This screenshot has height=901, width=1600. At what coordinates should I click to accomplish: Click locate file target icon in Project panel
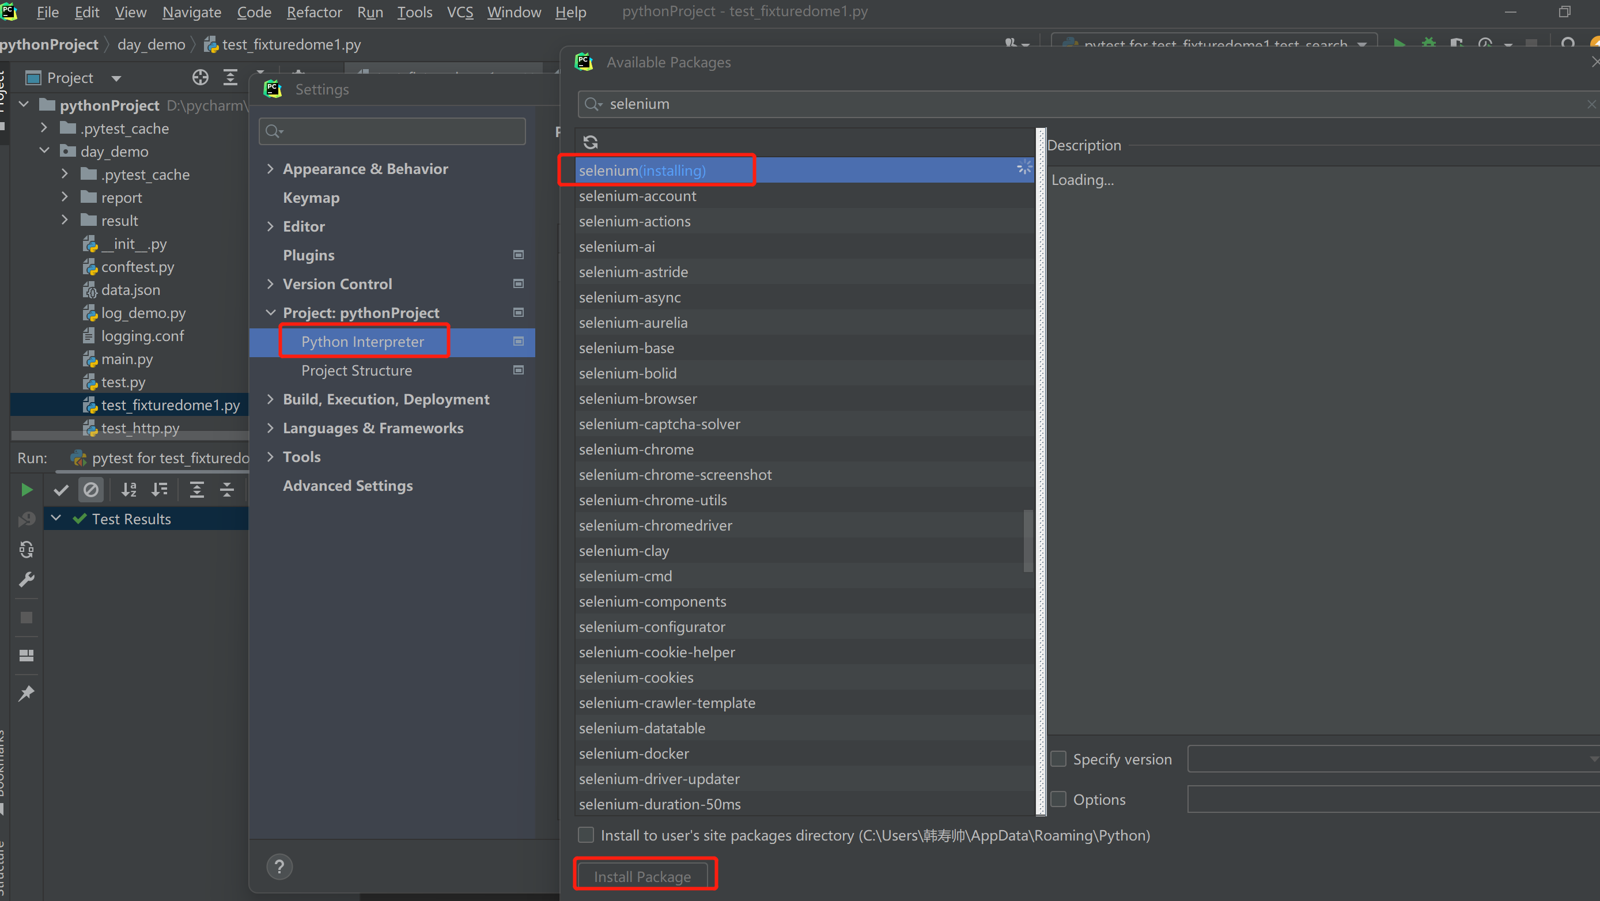pyautogui.click(x=200, y=78)
